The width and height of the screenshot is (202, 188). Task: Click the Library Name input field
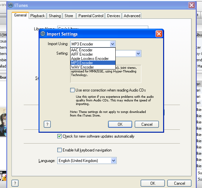click(x=103, y=27)
